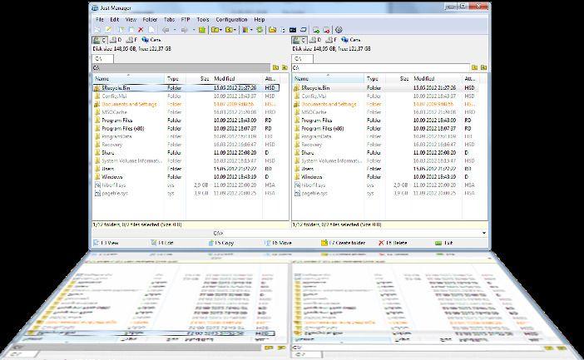Screen dimensions: 584x360
Task: Click the F4 Edit button
Action: point(162,243)
